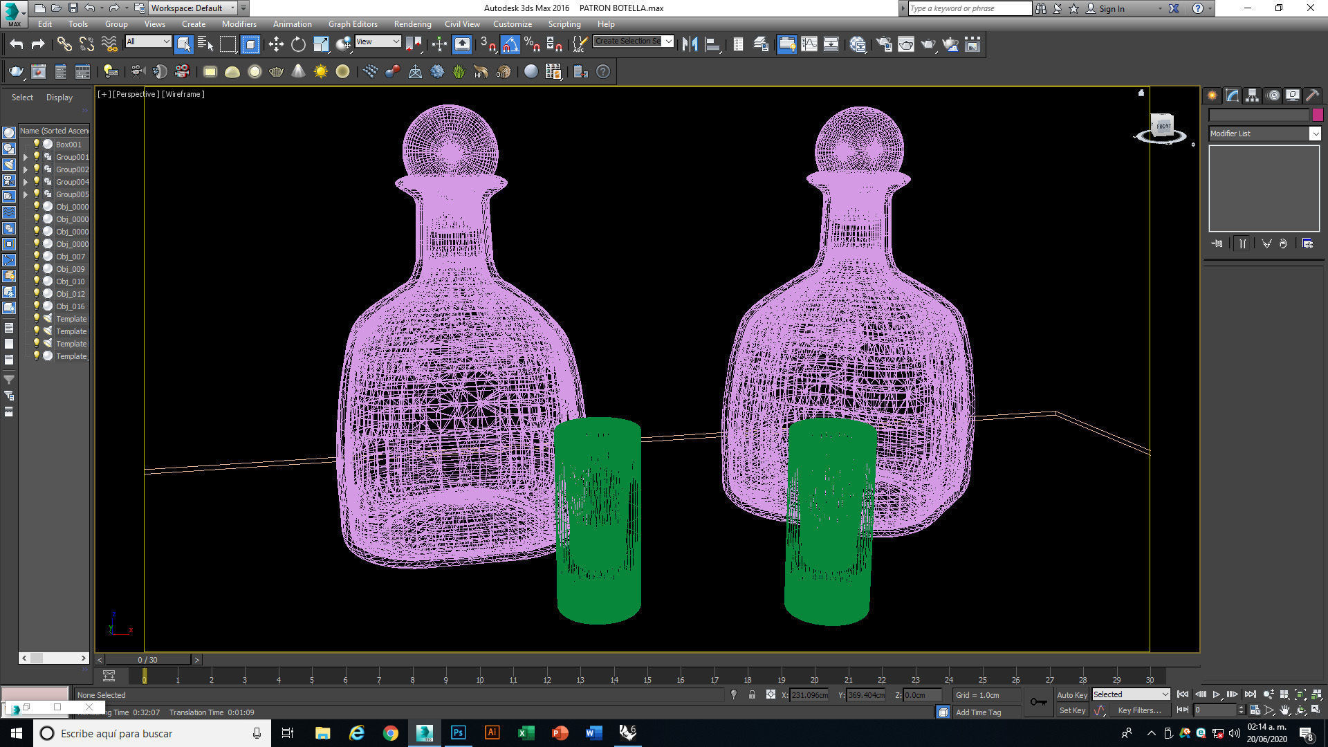This screenshot has height=747, width=1328.
Task: Open the Rendering menu
Action: click(x=412, y=24)
